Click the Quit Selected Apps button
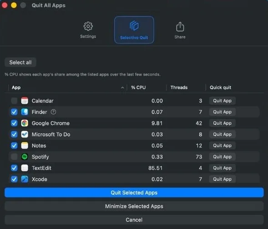 134,193
